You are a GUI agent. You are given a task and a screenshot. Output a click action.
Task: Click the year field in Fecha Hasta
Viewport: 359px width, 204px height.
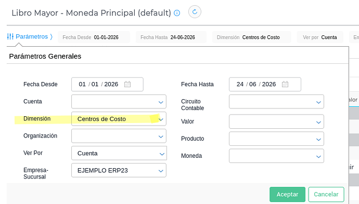[269, 84]
